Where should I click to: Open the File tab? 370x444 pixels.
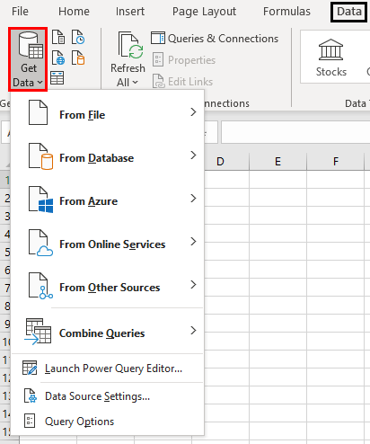pos(20,12)
